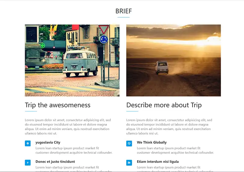Click the lightning bolt icon beside Donec et justo

pos(28,163)
